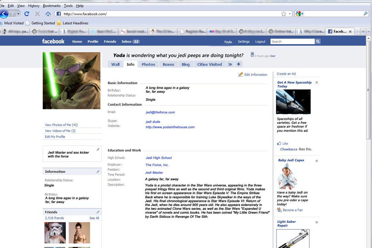Bookmark page with the star icon
The image size is (372, 248).
pyautogui.click(x=283, y=14)
